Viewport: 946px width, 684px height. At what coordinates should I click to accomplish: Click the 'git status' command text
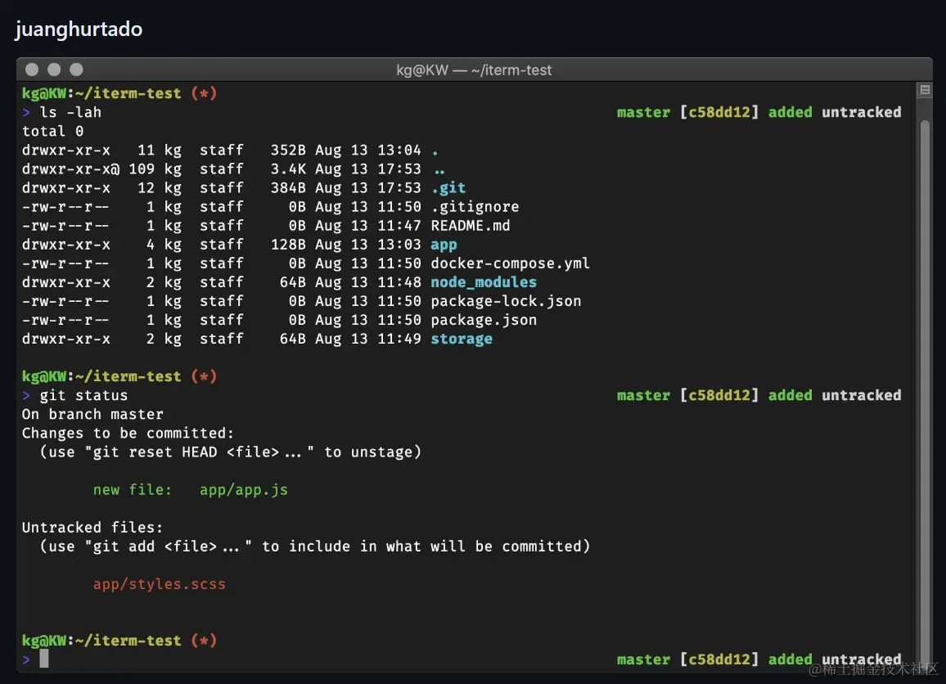tap(83, 396)
